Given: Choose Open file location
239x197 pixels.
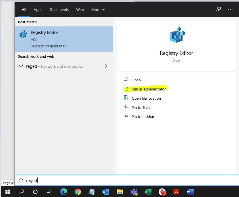Looking at the screenshot, I should (146, 98).
